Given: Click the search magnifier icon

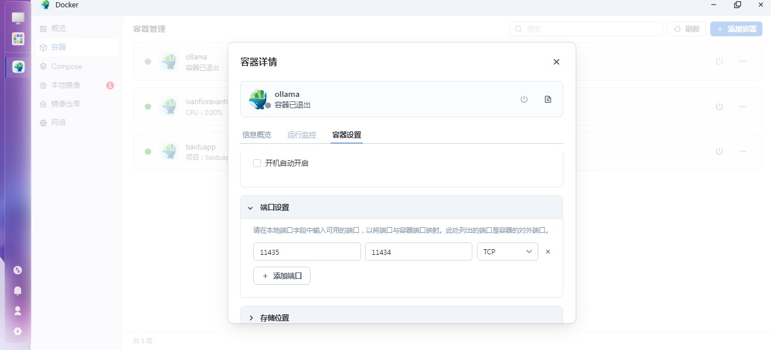Looking at the screenshot, I should pyautogui.click(x=519, y=29).
